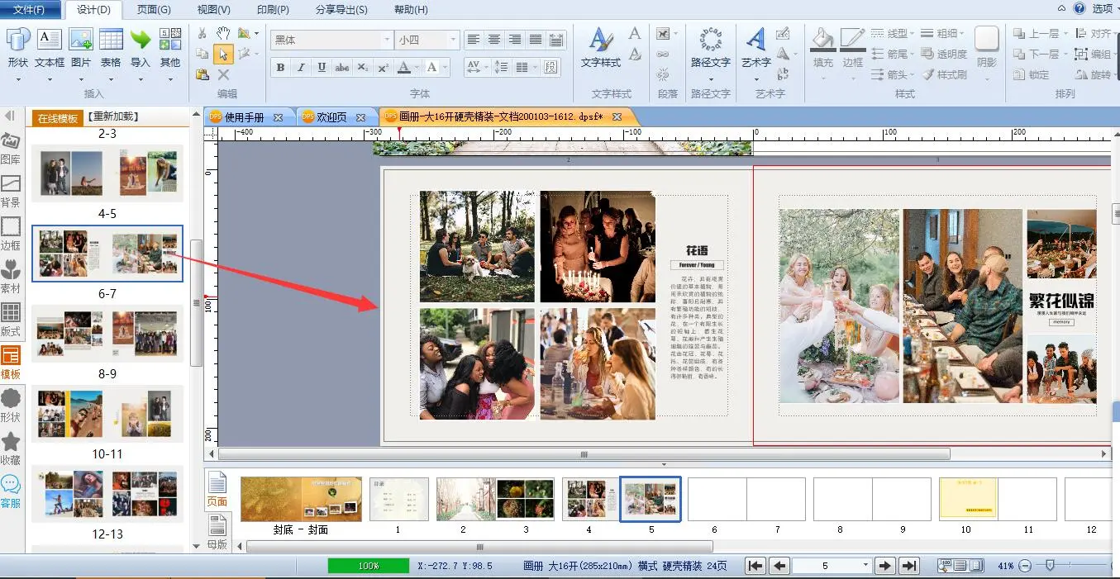Open the page number selector dropdown

click(865, 566)
